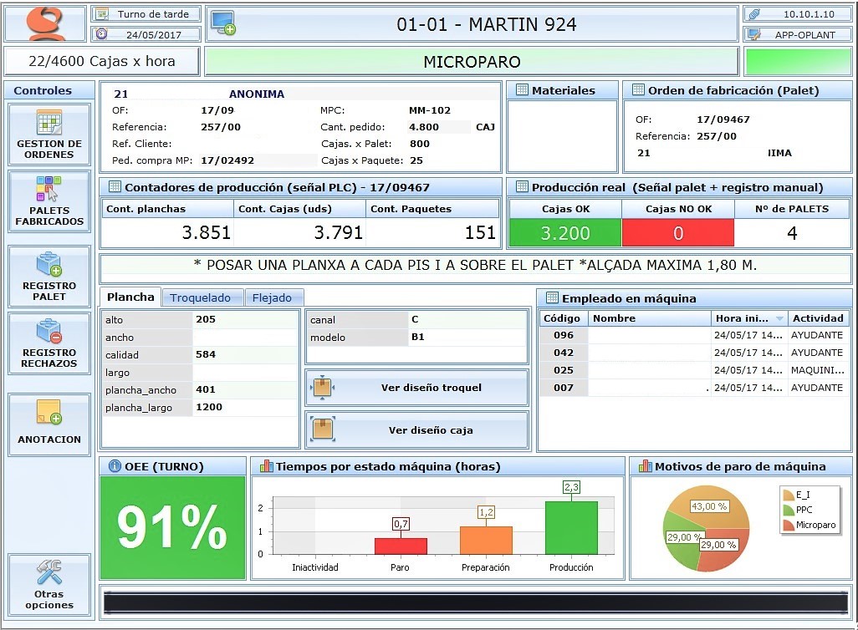Open the ANOTACION note icon

49,412
